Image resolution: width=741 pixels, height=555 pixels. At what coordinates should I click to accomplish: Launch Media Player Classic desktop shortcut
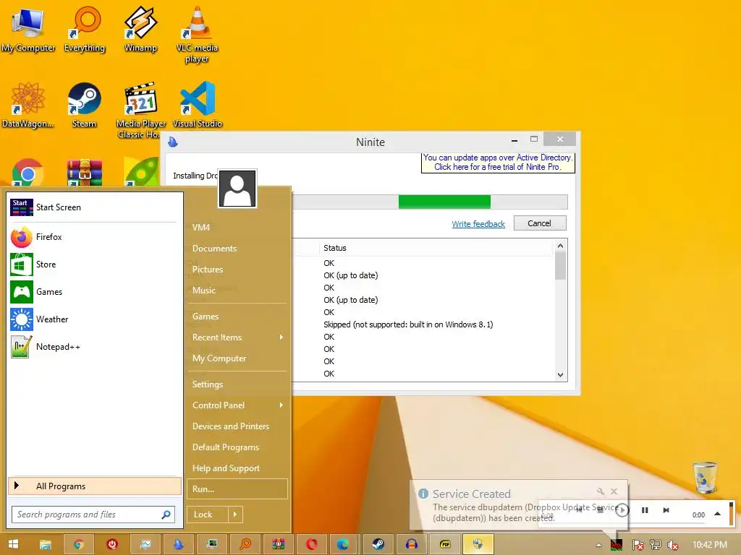140,110
